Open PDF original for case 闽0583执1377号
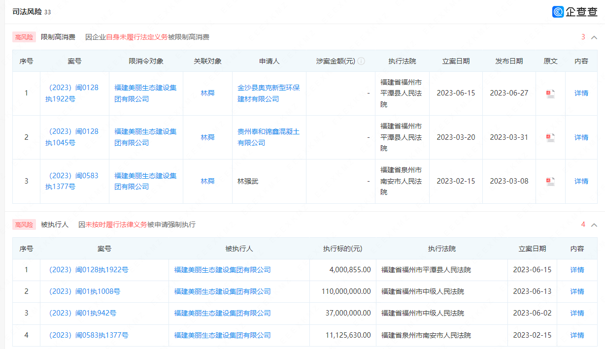605x349 pixels. [x=550, y=182]
